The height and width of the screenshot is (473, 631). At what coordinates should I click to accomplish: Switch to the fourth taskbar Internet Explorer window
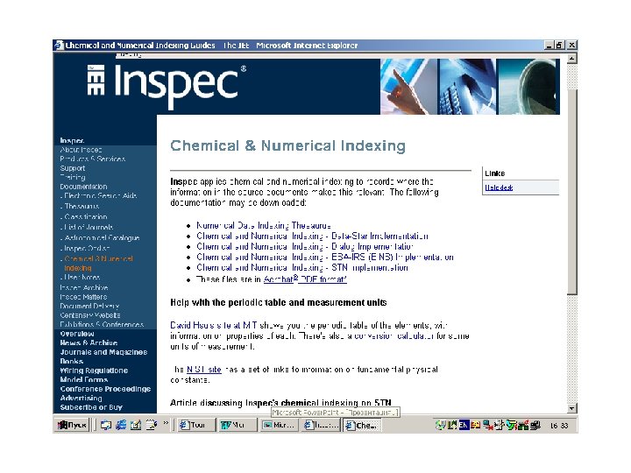coord(321,425)
